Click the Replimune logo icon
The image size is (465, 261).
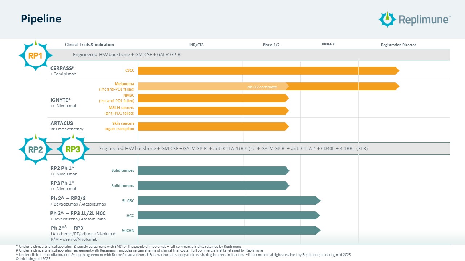click(x=387, y=19)
